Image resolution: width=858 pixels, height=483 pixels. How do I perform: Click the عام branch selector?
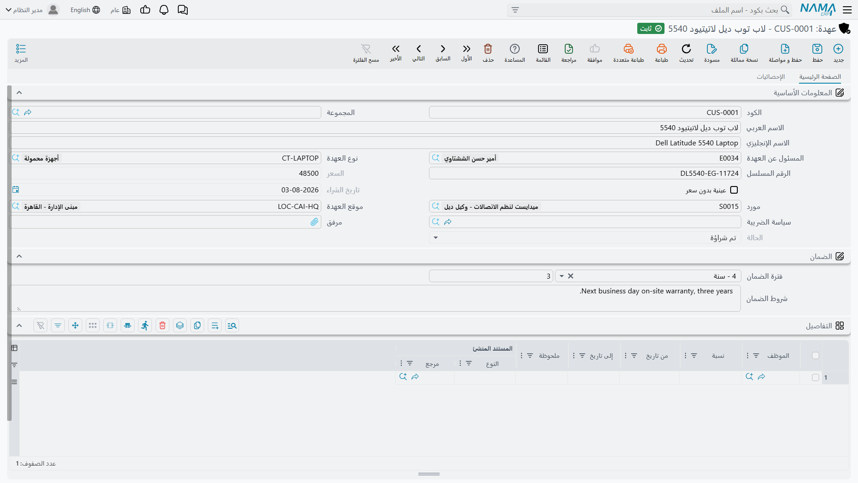[x=121, y=10]
